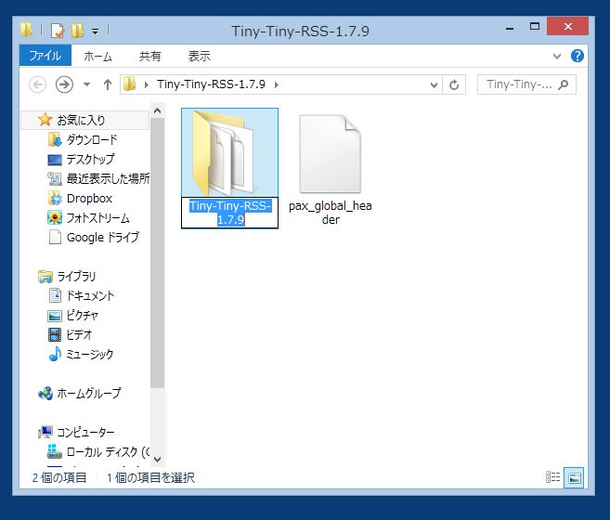This screenshot has width=610, height=520.
Task: Open the recent locations dropdown arrow
Action: 86,84
